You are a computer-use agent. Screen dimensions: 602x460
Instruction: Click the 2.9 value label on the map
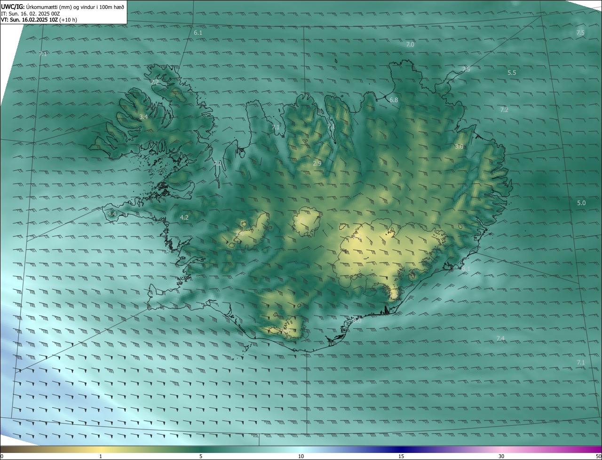coord(317,164)
